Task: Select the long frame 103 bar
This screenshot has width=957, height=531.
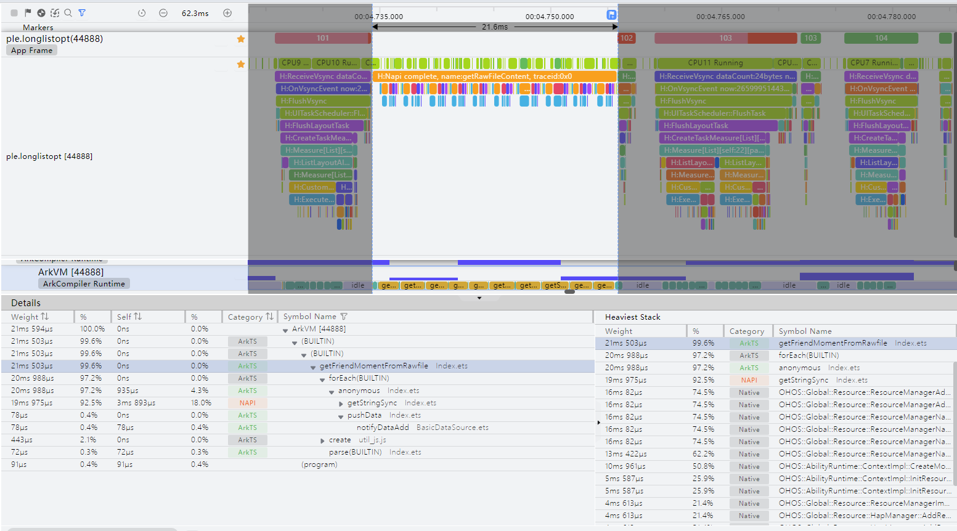Action: click(x=726, y=38)
